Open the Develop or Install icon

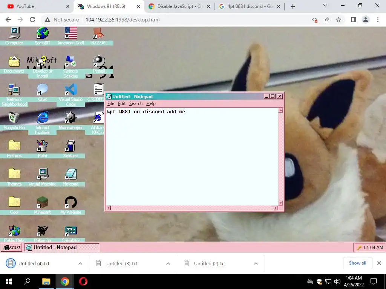click(42, 61)
